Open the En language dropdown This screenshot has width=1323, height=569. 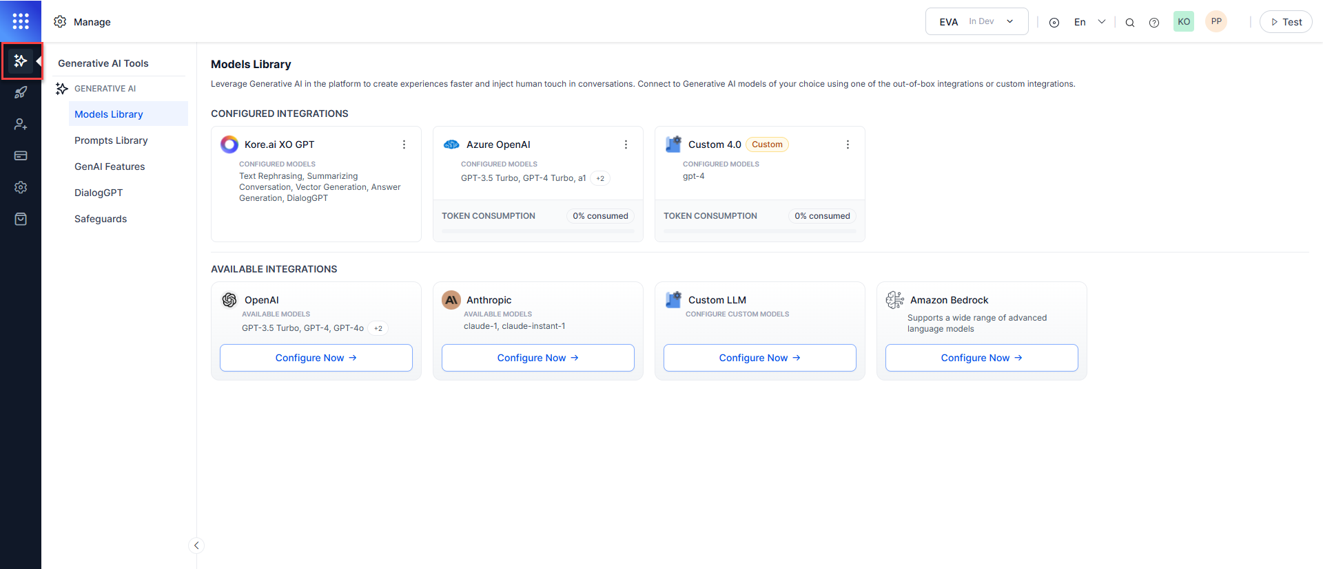(1089, 22)
